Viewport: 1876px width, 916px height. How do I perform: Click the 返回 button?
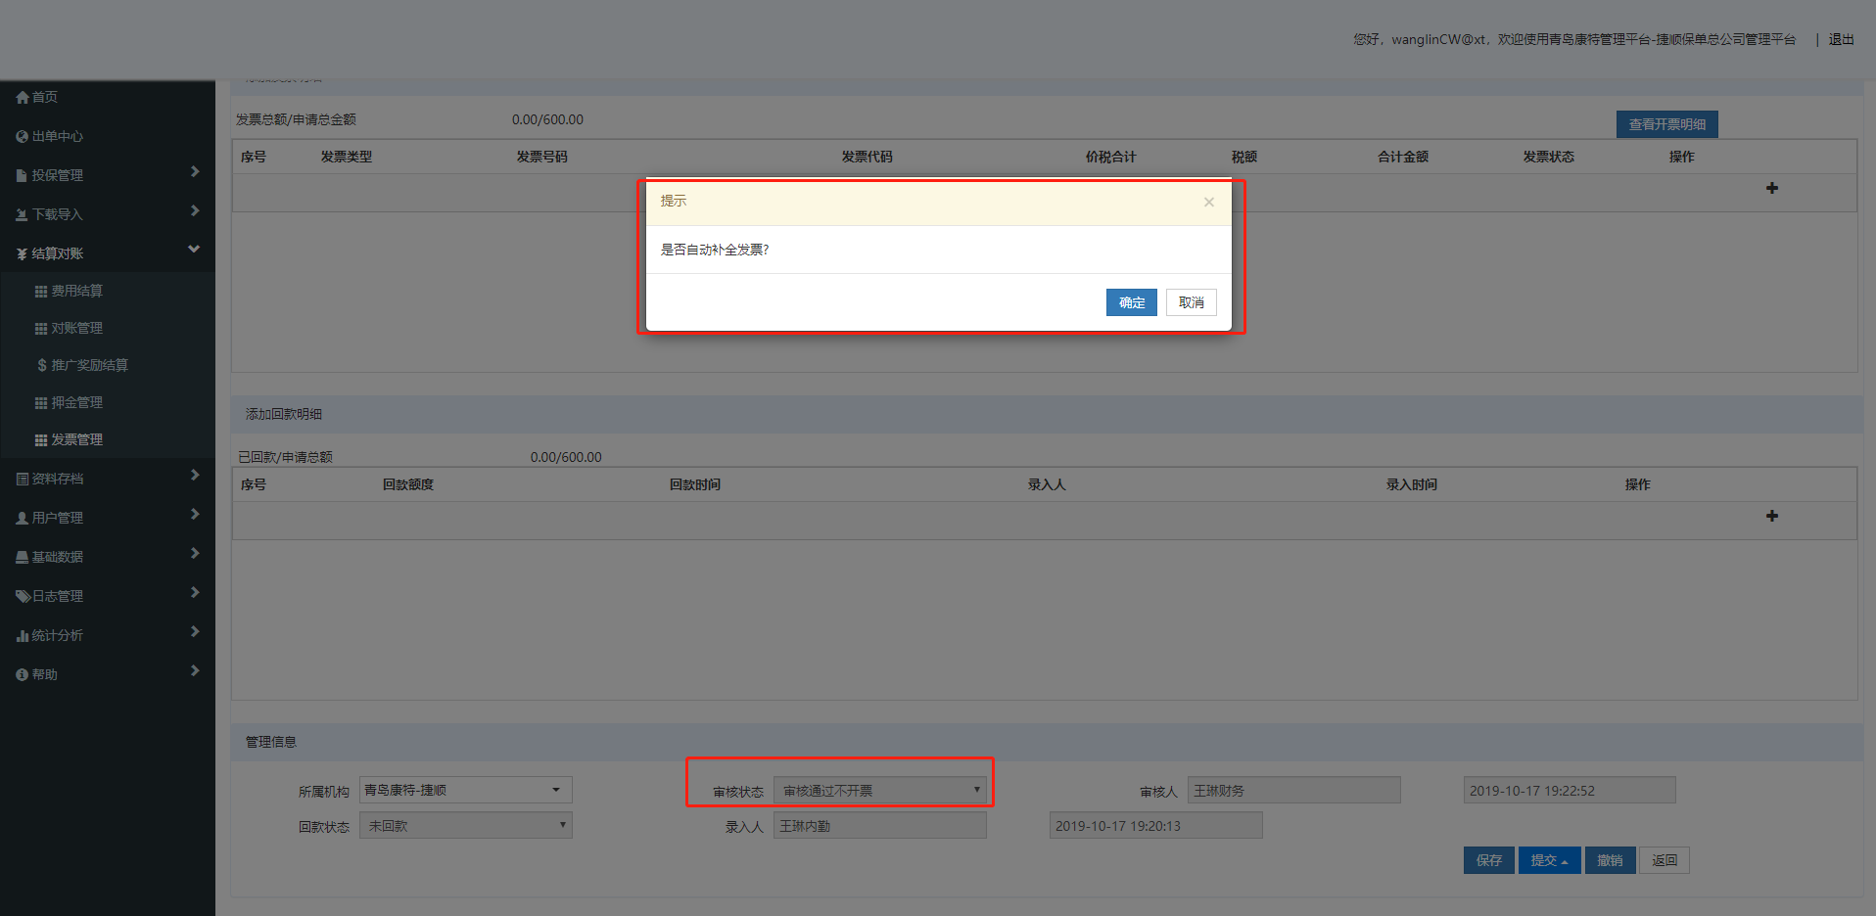[1665, 860]
